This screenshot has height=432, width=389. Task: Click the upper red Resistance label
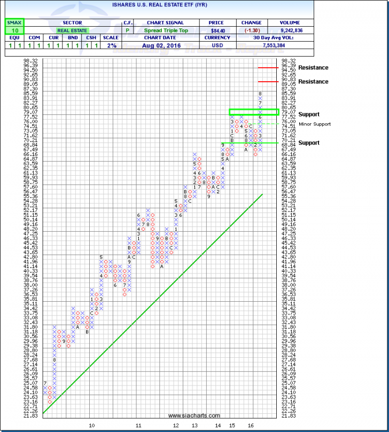pos(313,68)
